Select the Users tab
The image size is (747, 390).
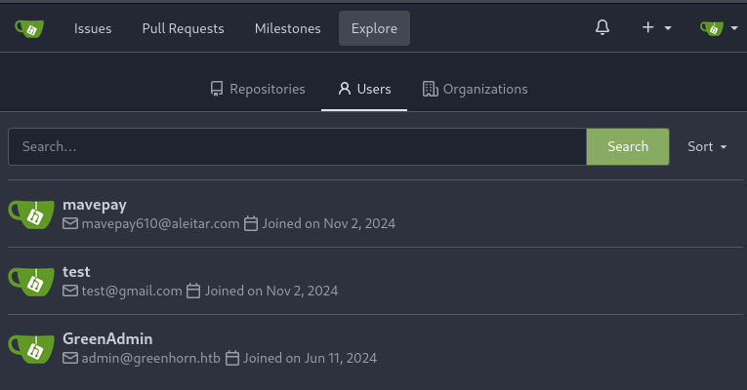[364, 89]
